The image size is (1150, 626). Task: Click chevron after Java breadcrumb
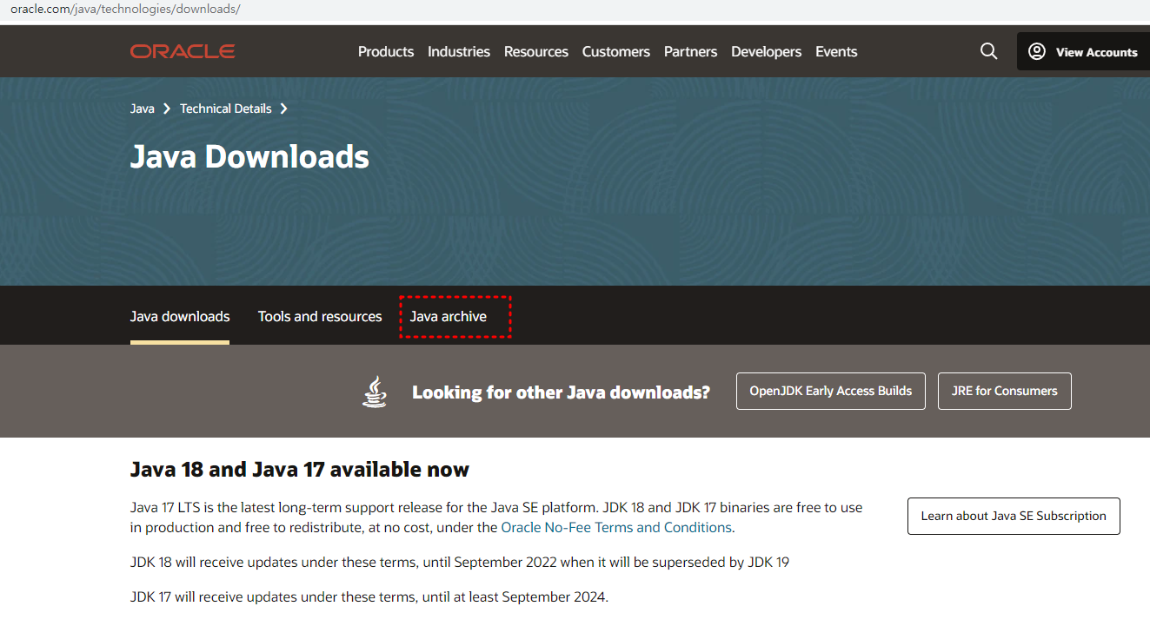pos(167,109)
